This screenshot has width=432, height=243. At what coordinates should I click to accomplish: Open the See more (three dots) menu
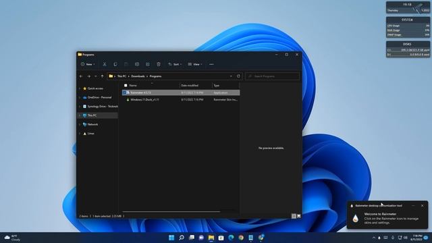211,64
